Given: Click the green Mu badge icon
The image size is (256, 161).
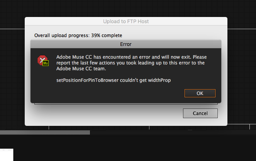Looking at the screenshot, I should (46, 63).
